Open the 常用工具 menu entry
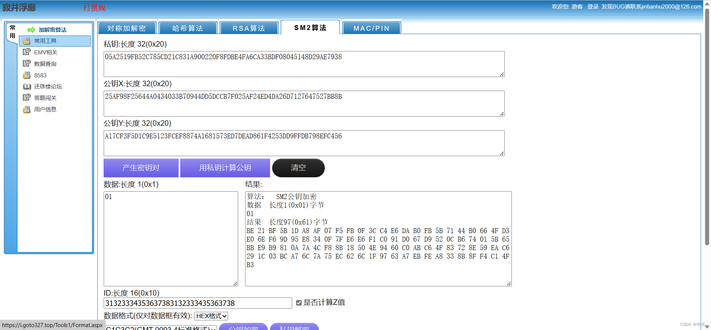The height and width of the screenshot is (330, 711). (x=55, y=41)
